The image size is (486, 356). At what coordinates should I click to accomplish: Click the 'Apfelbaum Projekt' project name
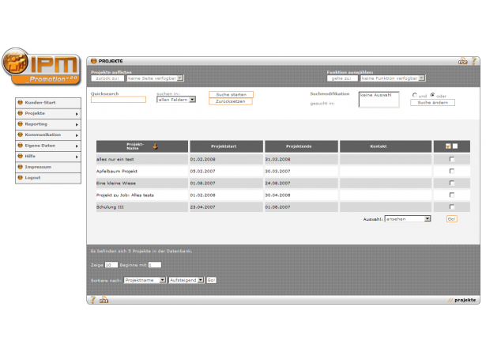[x=117, y=172]
